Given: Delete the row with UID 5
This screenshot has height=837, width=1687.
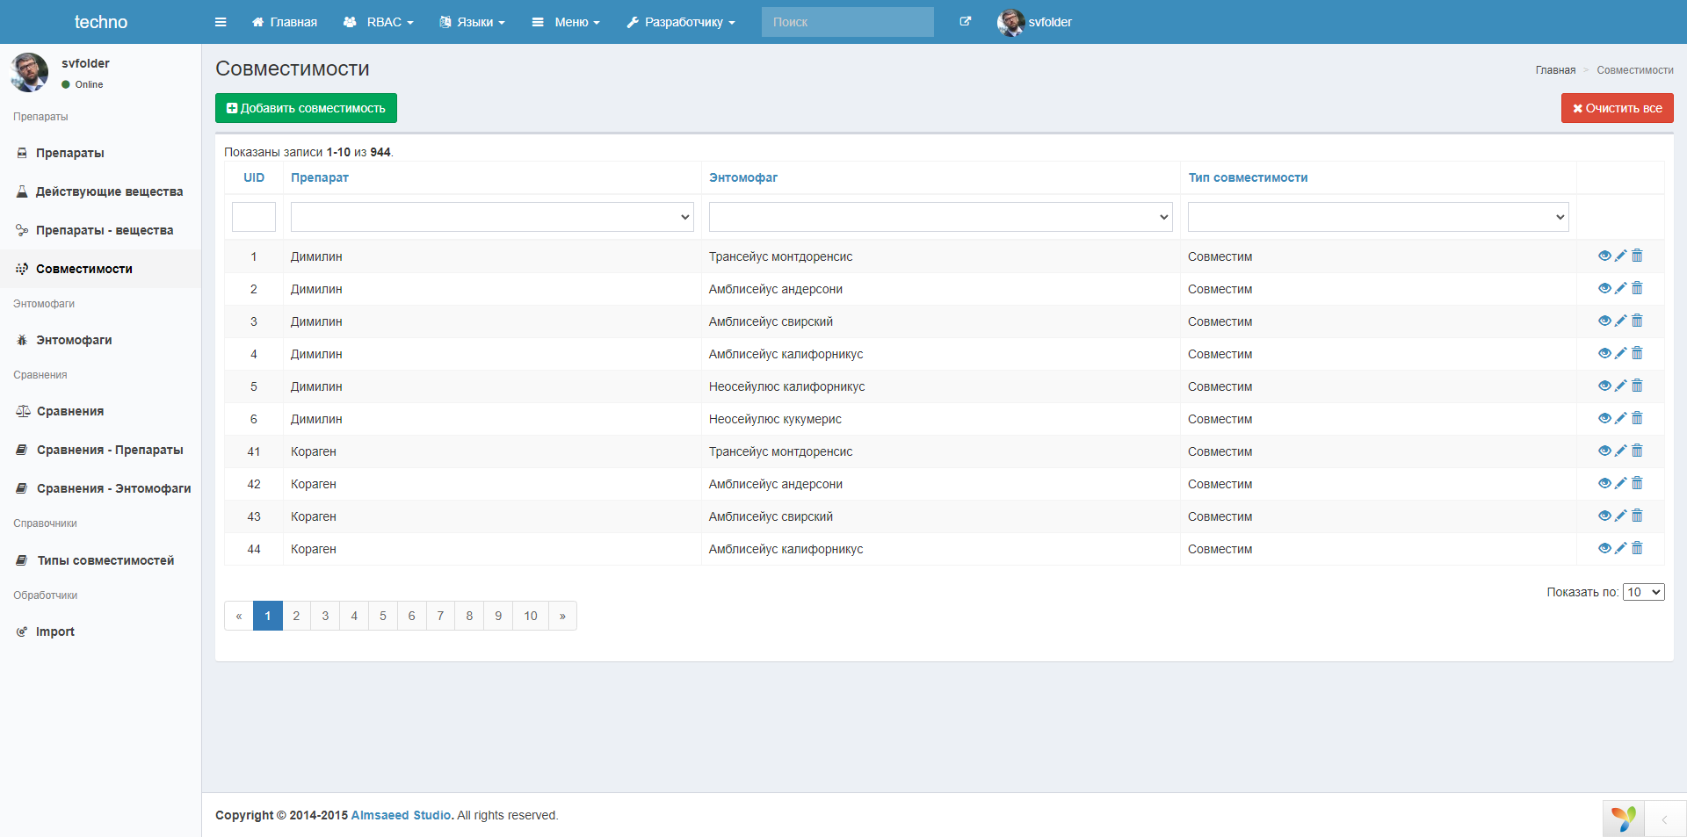Looking at the screenshot, I should click(1637, 386).
